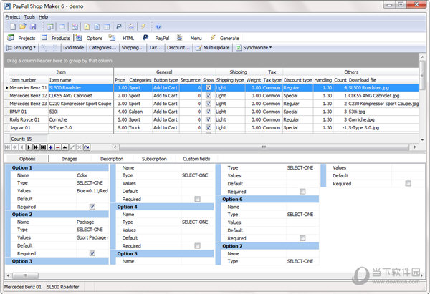Screen dimensions: 430x294
Task: Select the BMW 01 item number cell
Action: pyautogui.click(x=28, y=112)
